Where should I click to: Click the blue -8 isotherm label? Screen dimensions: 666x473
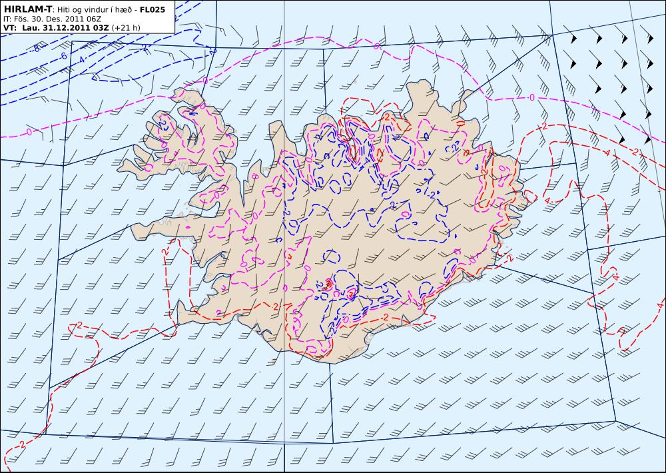[x=36, y=49]
